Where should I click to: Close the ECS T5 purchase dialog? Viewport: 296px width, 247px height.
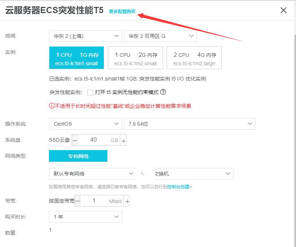283,10
